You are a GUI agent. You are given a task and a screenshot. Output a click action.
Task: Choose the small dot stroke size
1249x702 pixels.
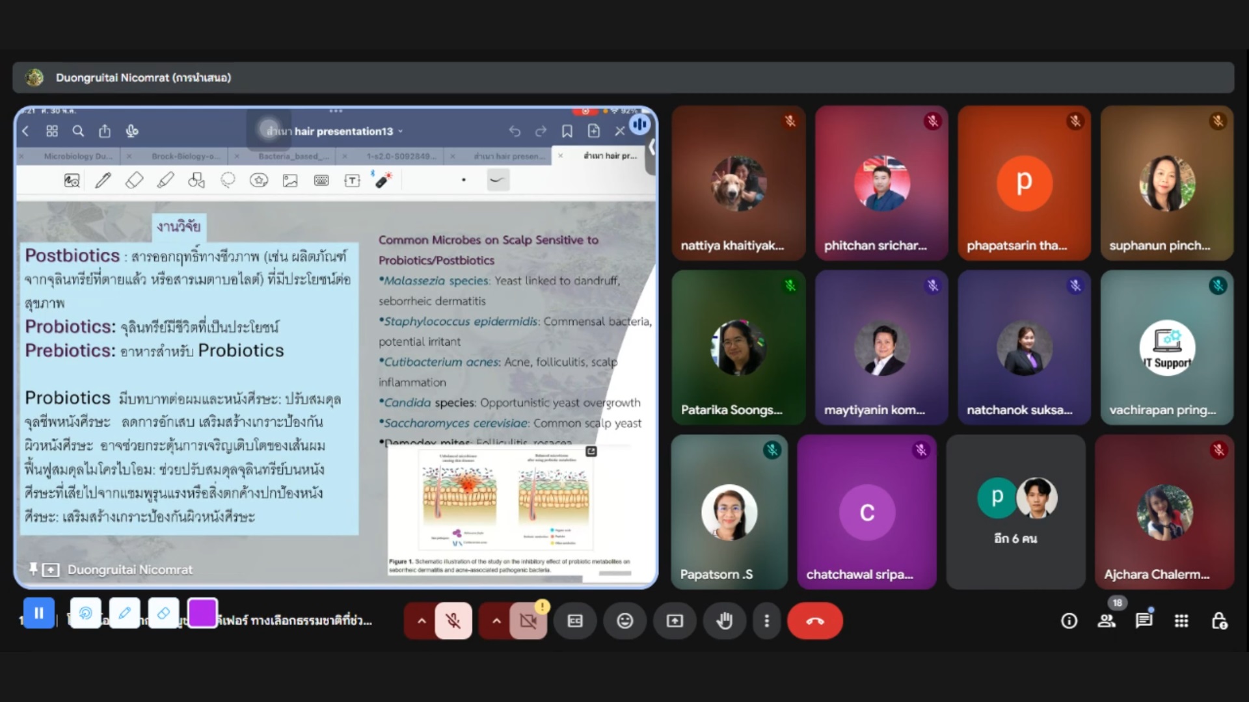(464, 180)
